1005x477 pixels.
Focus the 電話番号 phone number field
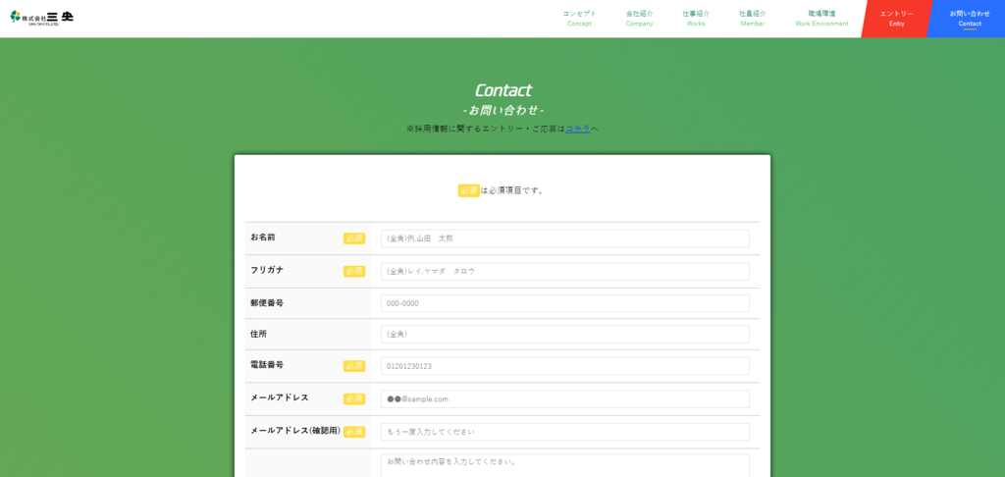[x=564, y=366]
